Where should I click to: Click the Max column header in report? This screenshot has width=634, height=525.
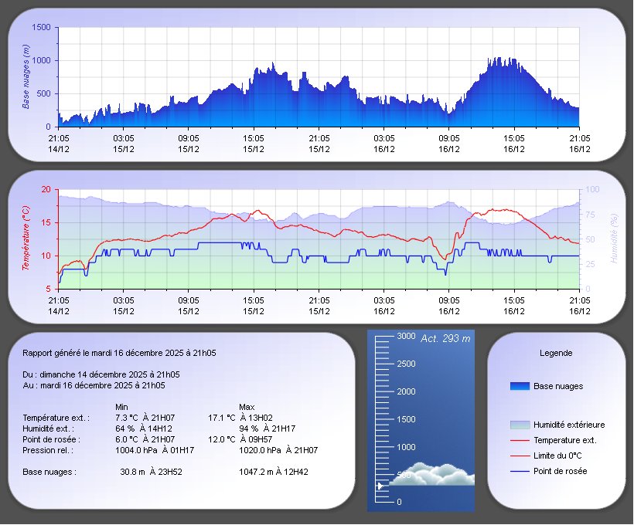pyautogui.click(x=247, y=407)
